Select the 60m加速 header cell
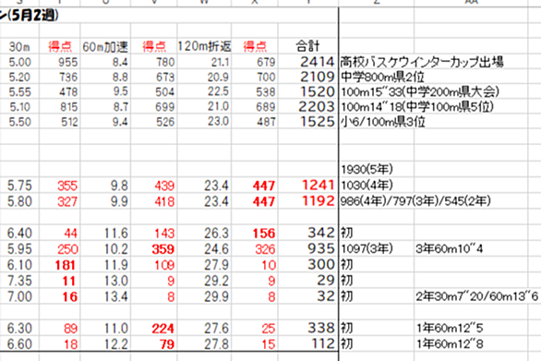 coord(105,46)
